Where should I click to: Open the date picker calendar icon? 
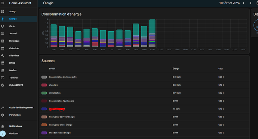pyautogui.click(x=257, y=3)
